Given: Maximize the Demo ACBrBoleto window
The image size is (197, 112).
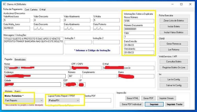Looking at the screenshot, I should pyautogui.click(x=181, y=4).
